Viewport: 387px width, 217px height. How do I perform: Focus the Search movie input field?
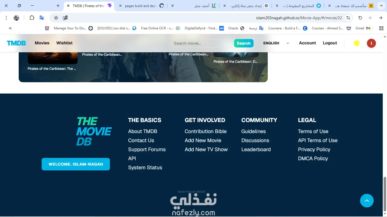click(x=201, y=43)
